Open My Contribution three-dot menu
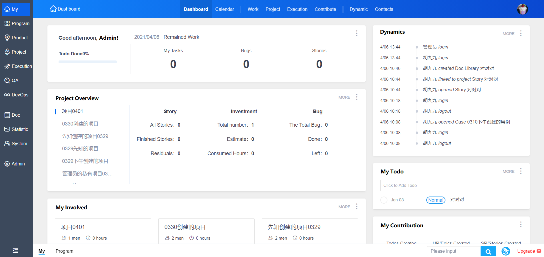This screenshot has width=544, height=257. (521, 224)
